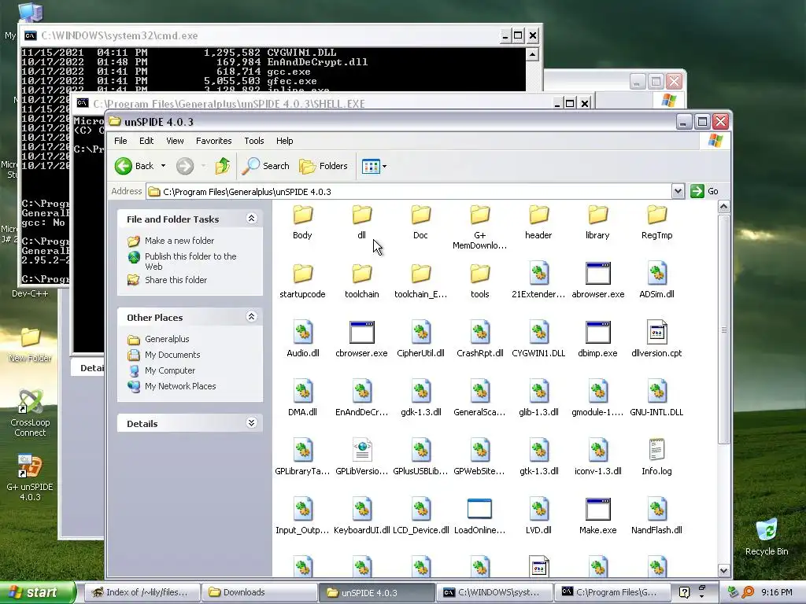
Task: Open the header folder
Action: pos(538,222)
